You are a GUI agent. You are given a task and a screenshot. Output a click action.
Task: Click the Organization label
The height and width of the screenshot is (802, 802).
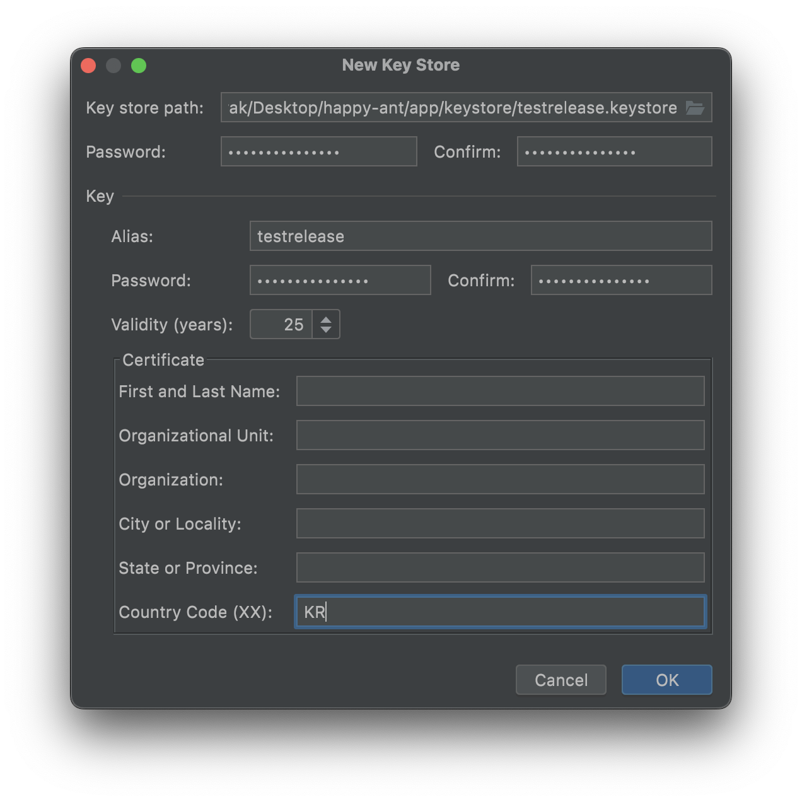click(x=171, y=480)
